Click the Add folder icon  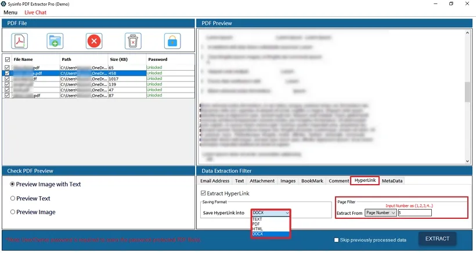55,41
